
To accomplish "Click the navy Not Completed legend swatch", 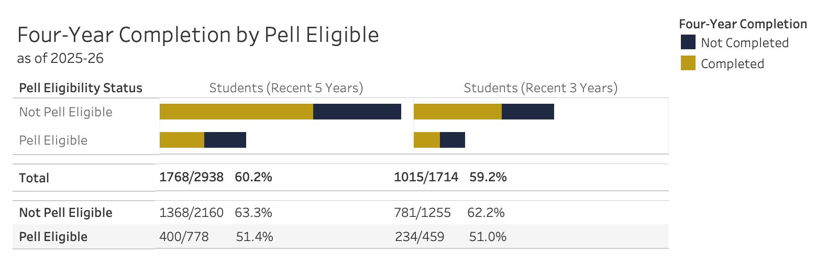I will (688, 42).
